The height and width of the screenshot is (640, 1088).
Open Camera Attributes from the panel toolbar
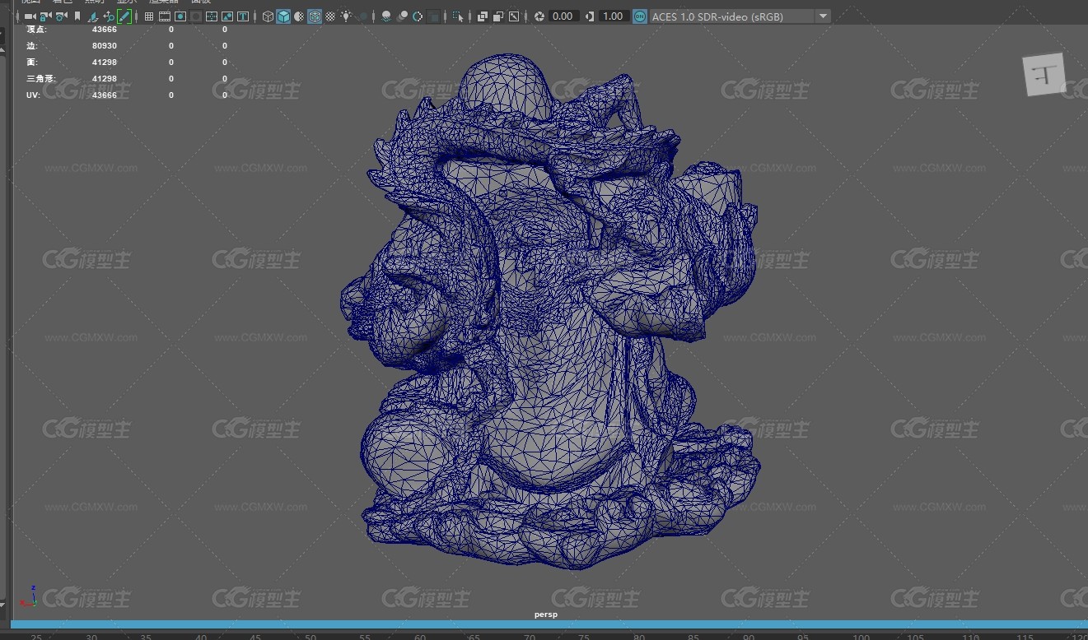[x=61, y=16]
